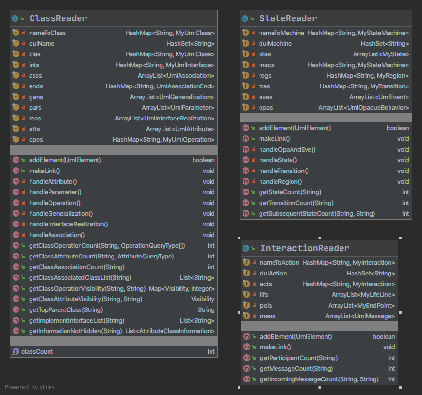Image resolution: width=422 pixels, height=395 pixels.
Task: Click the field icon of the ends row
Action: pos(16,86)
